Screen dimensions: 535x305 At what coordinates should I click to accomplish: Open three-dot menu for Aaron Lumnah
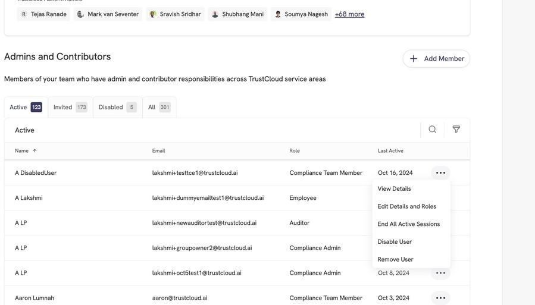coord(440,298)
